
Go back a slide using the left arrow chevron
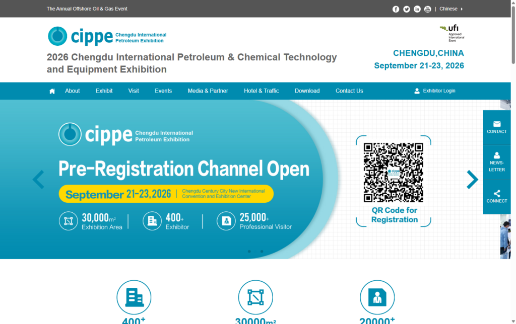[39, 180]
